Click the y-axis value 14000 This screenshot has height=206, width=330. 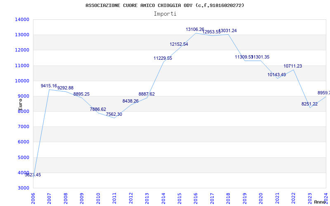tap(22, 19)
